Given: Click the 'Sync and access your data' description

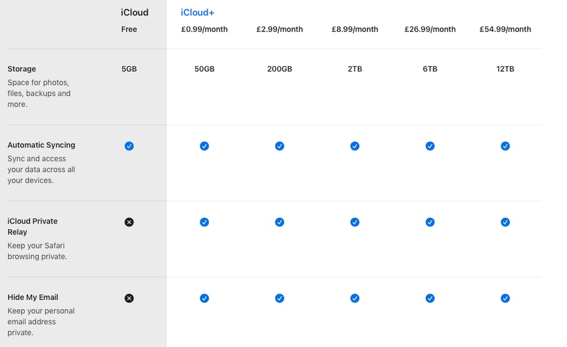Looking at the screenshot, I should 41,170.
